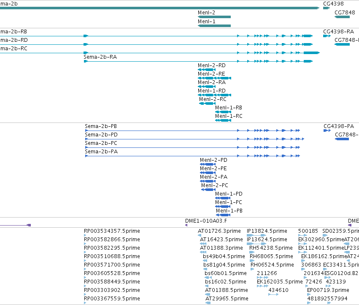This screenshot has width=359, height=305.
Task: Select the Menl-2-RD transcript
Action: point(207,70)
